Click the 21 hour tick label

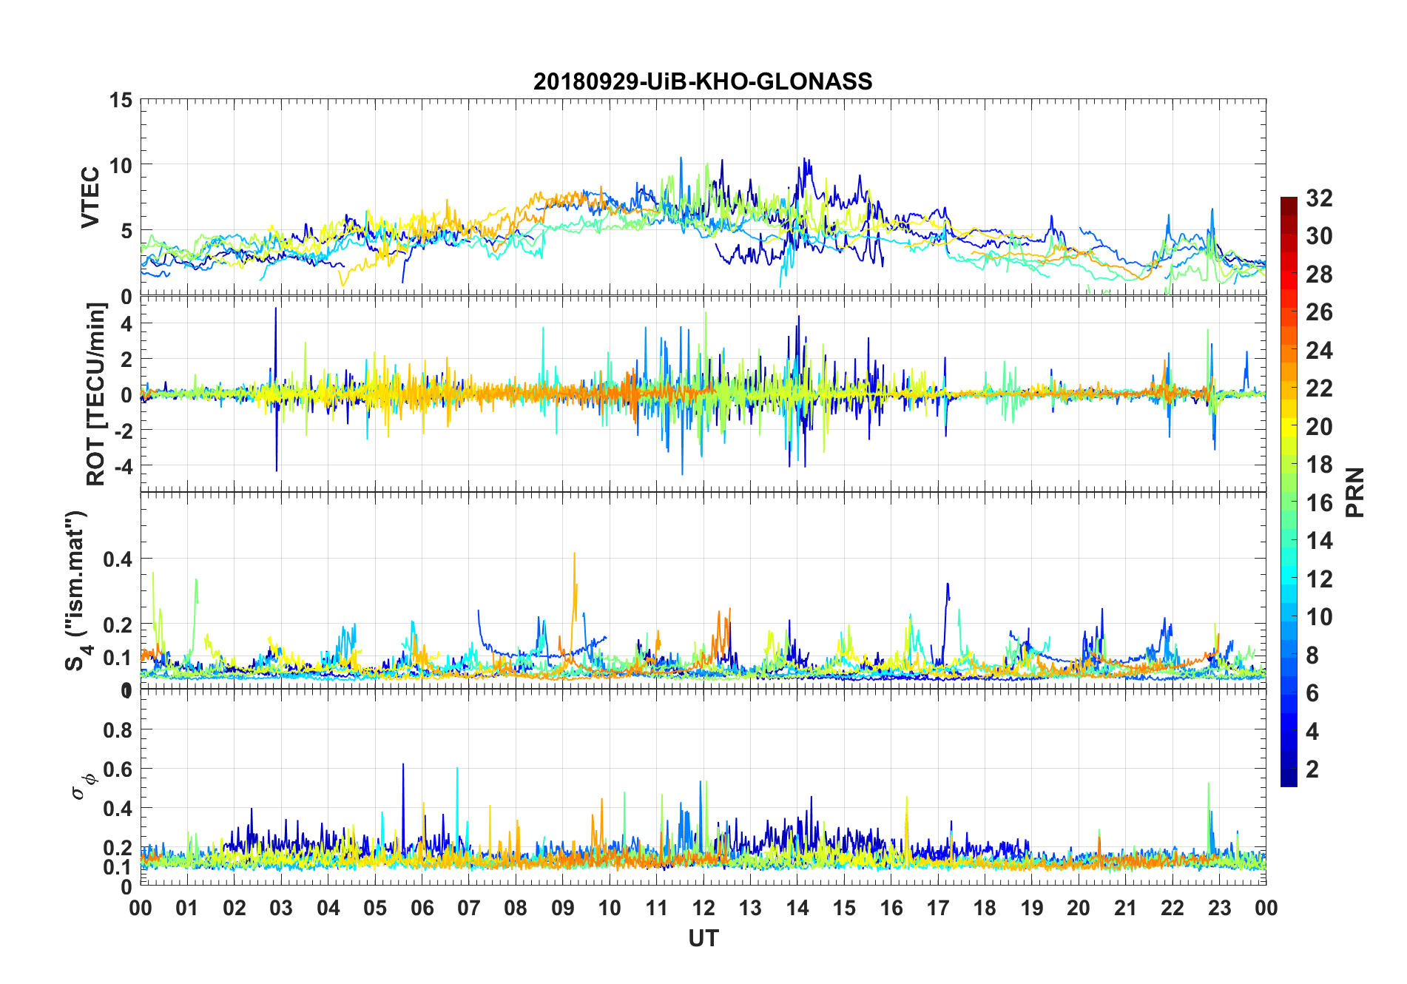[1126, 908]
